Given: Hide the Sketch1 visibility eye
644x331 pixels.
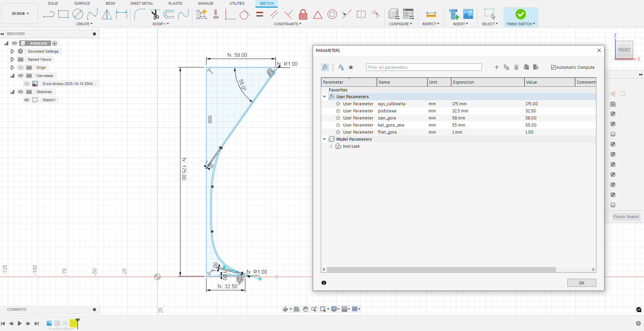Looking at the screenshot, I should [27, 100].
